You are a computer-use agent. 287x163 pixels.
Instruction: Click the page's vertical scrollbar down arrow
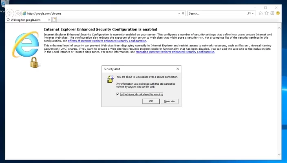click(279, 154)
